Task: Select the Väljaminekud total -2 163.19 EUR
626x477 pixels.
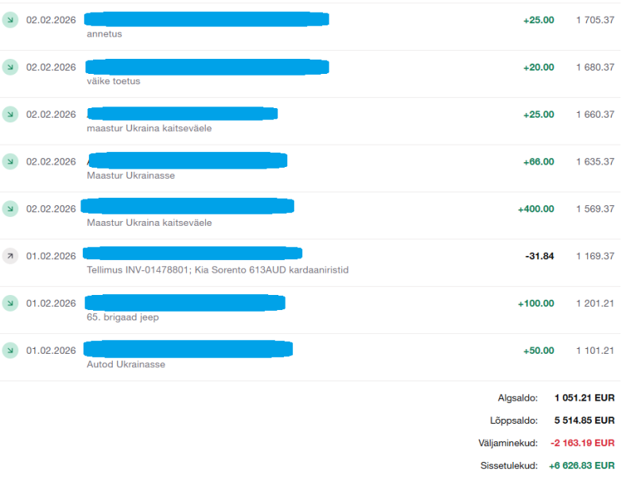Action: (x=581, y=443)
